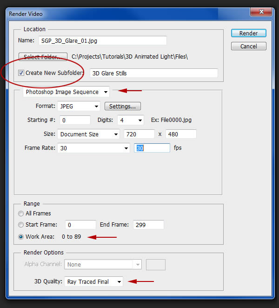Screen dimensions: 279x308
Task: Close the Render Video window
Action: click(x=261, y=12)
